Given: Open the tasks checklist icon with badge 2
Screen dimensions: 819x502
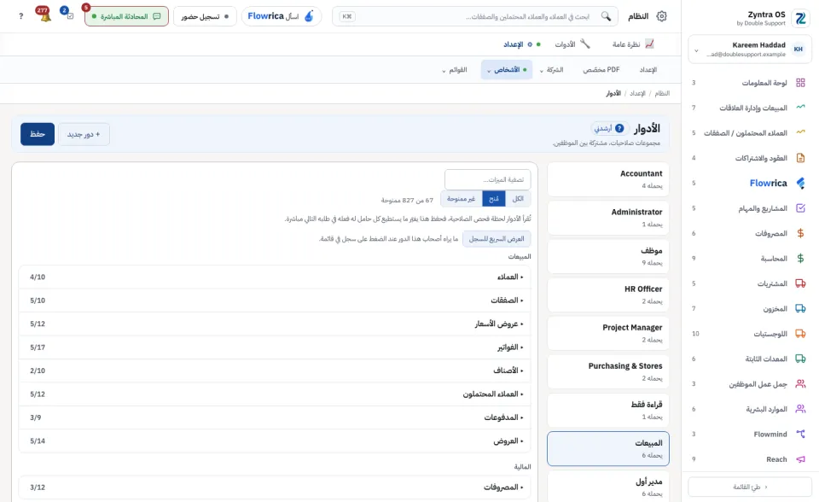Looking at the screenshot, I should [70, 16].
